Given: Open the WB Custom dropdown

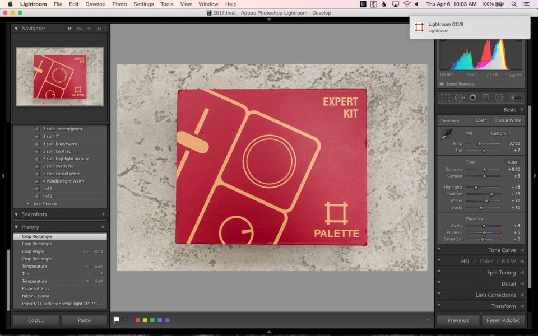Looking at the screenshot, I should [500, 133].
